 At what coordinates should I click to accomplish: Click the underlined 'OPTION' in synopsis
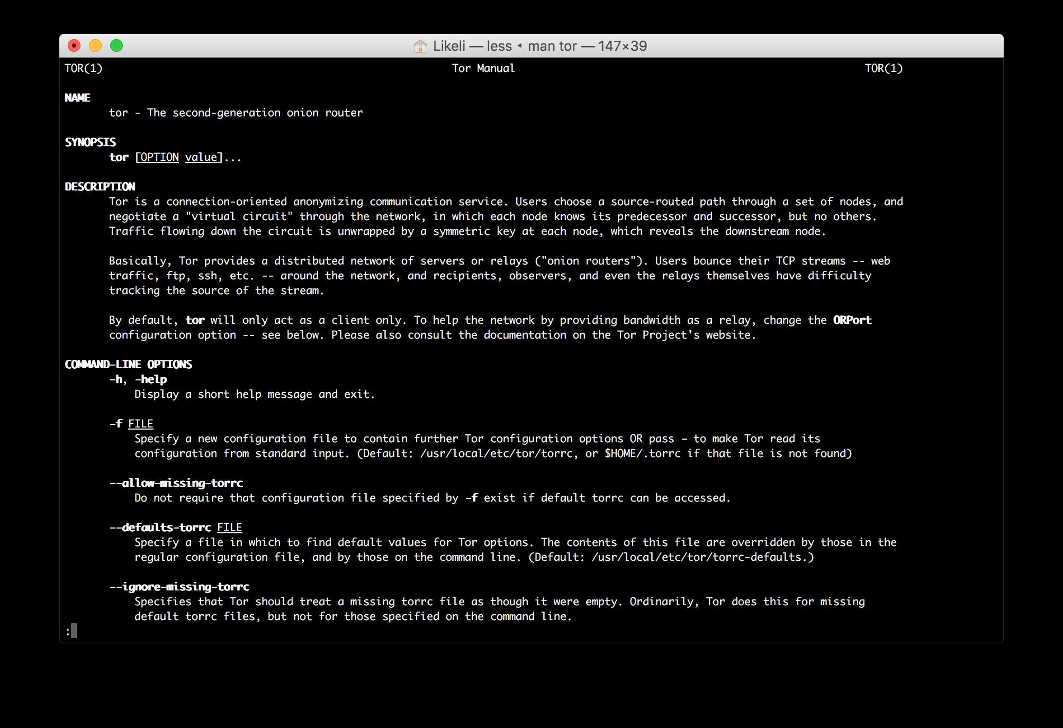(x=159, y=157)
